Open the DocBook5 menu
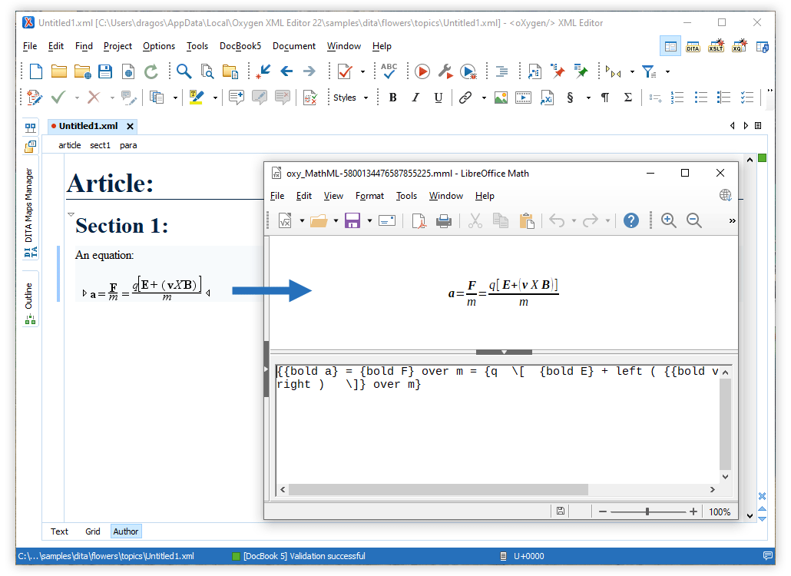The width and height of the screenshot is (791, 576). point(240,46)
